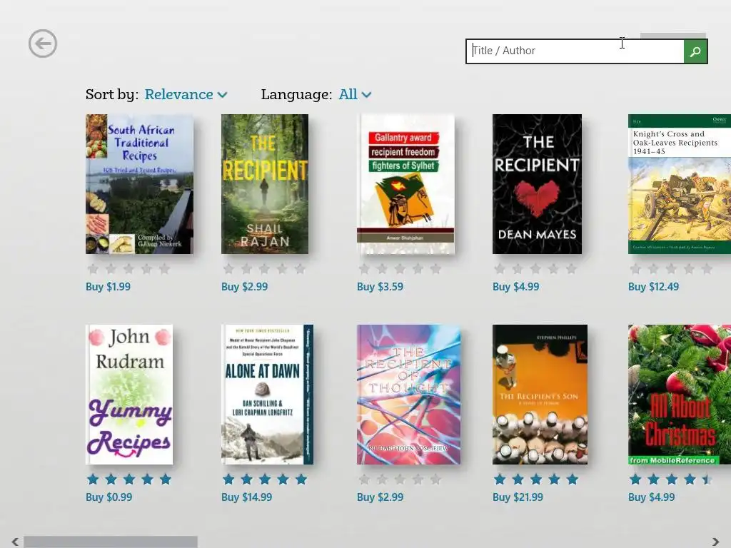Viewport: 731px width, 548px height.
Task: Open Gallantry award recipient freedom fighters cover
Action: tap(405, 184)
